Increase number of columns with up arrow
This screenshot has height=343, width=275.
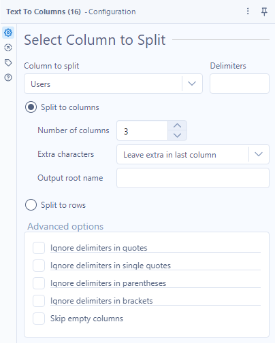point(177,126)
